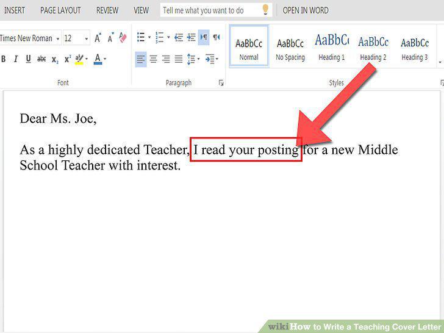Image resolution: width=444 pixels, height=333 pixels.
Task: Open the Line Spacing dropdown arrow
Action: (x=198, y=59)
